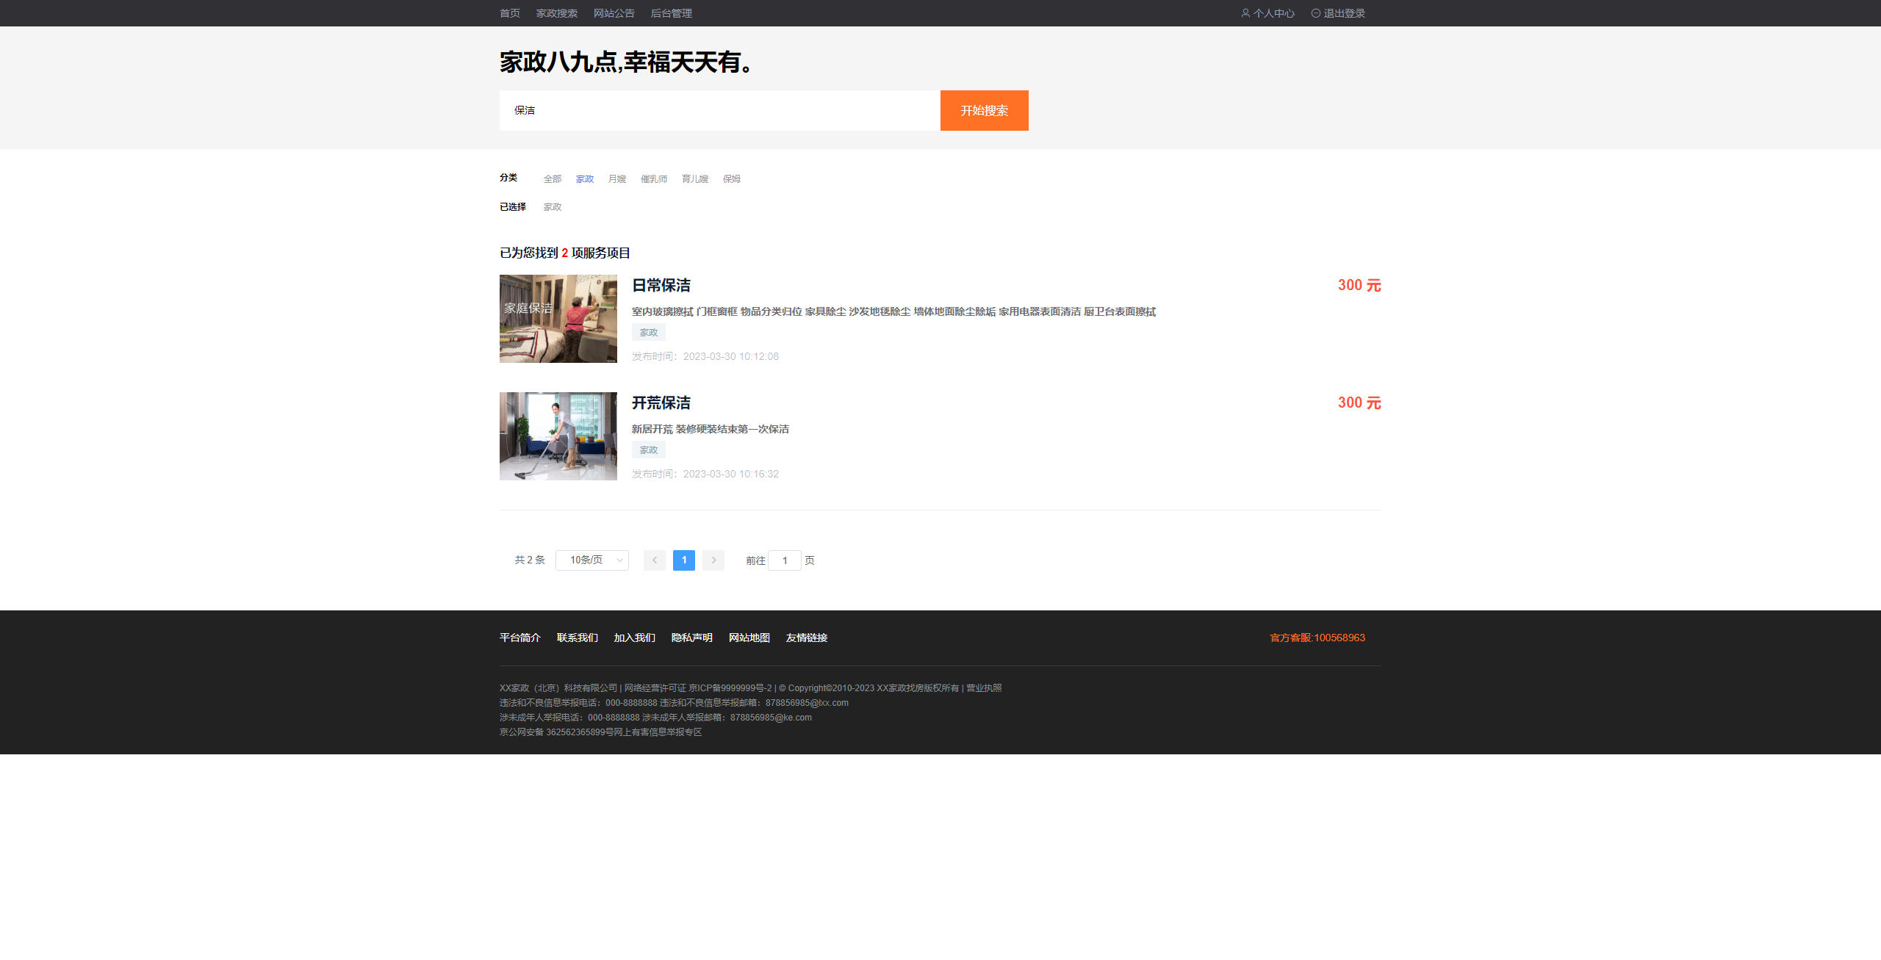The image size is (1881, 960).
Task: Open the 网站公告 section
Action: (614, 12)
